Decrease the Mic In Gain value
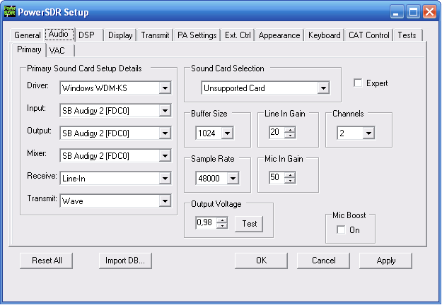Viewport: 442px width, 305px height. click(290, 181)
